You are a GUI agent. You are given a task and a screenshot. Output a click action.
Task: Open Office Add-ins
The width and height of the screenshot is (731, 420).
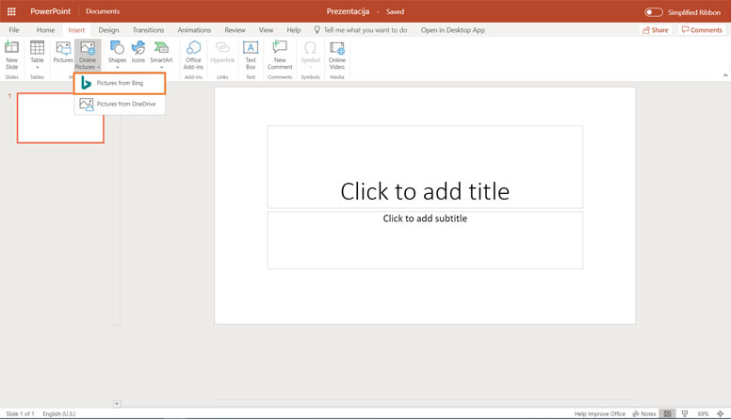(193, 55)
